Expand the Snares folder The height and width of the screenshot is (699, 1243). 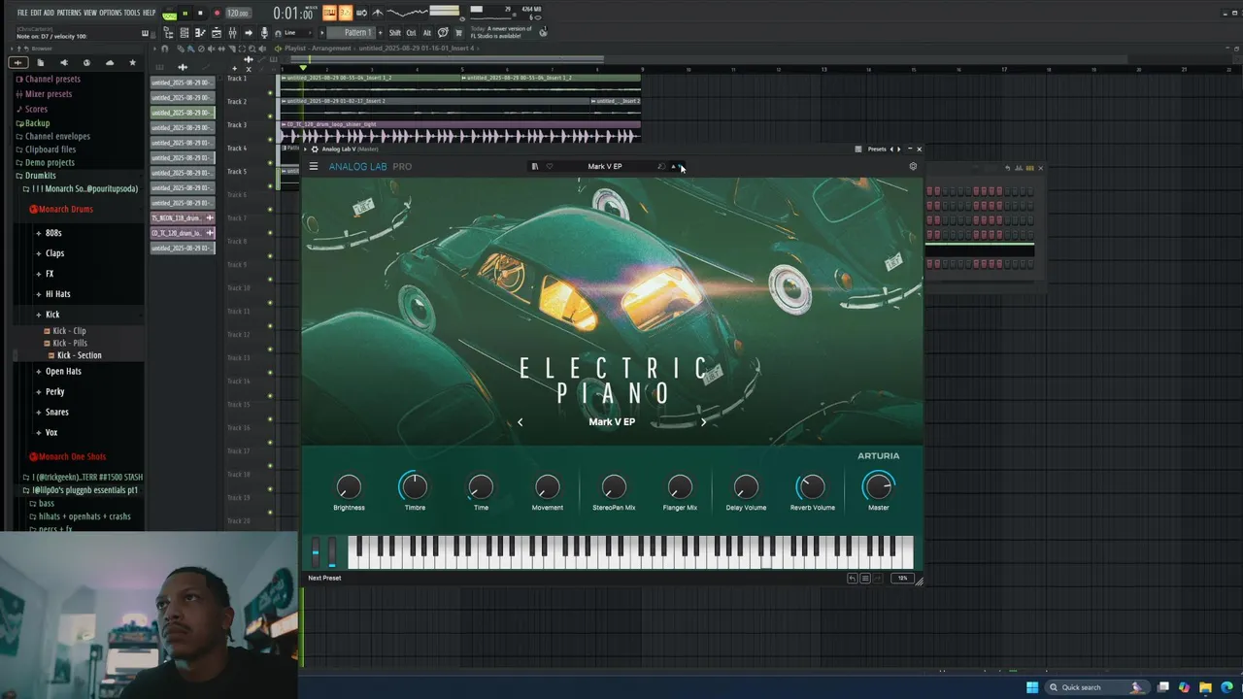(x=57, y=413)
